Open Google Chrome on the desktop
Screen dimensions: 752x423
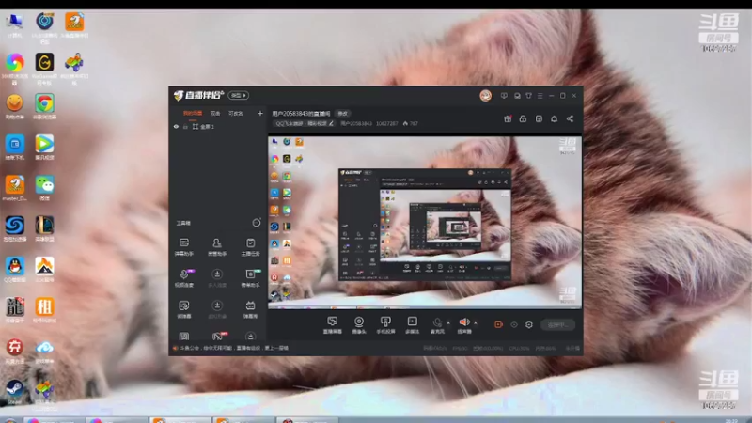tap(44, 106)
